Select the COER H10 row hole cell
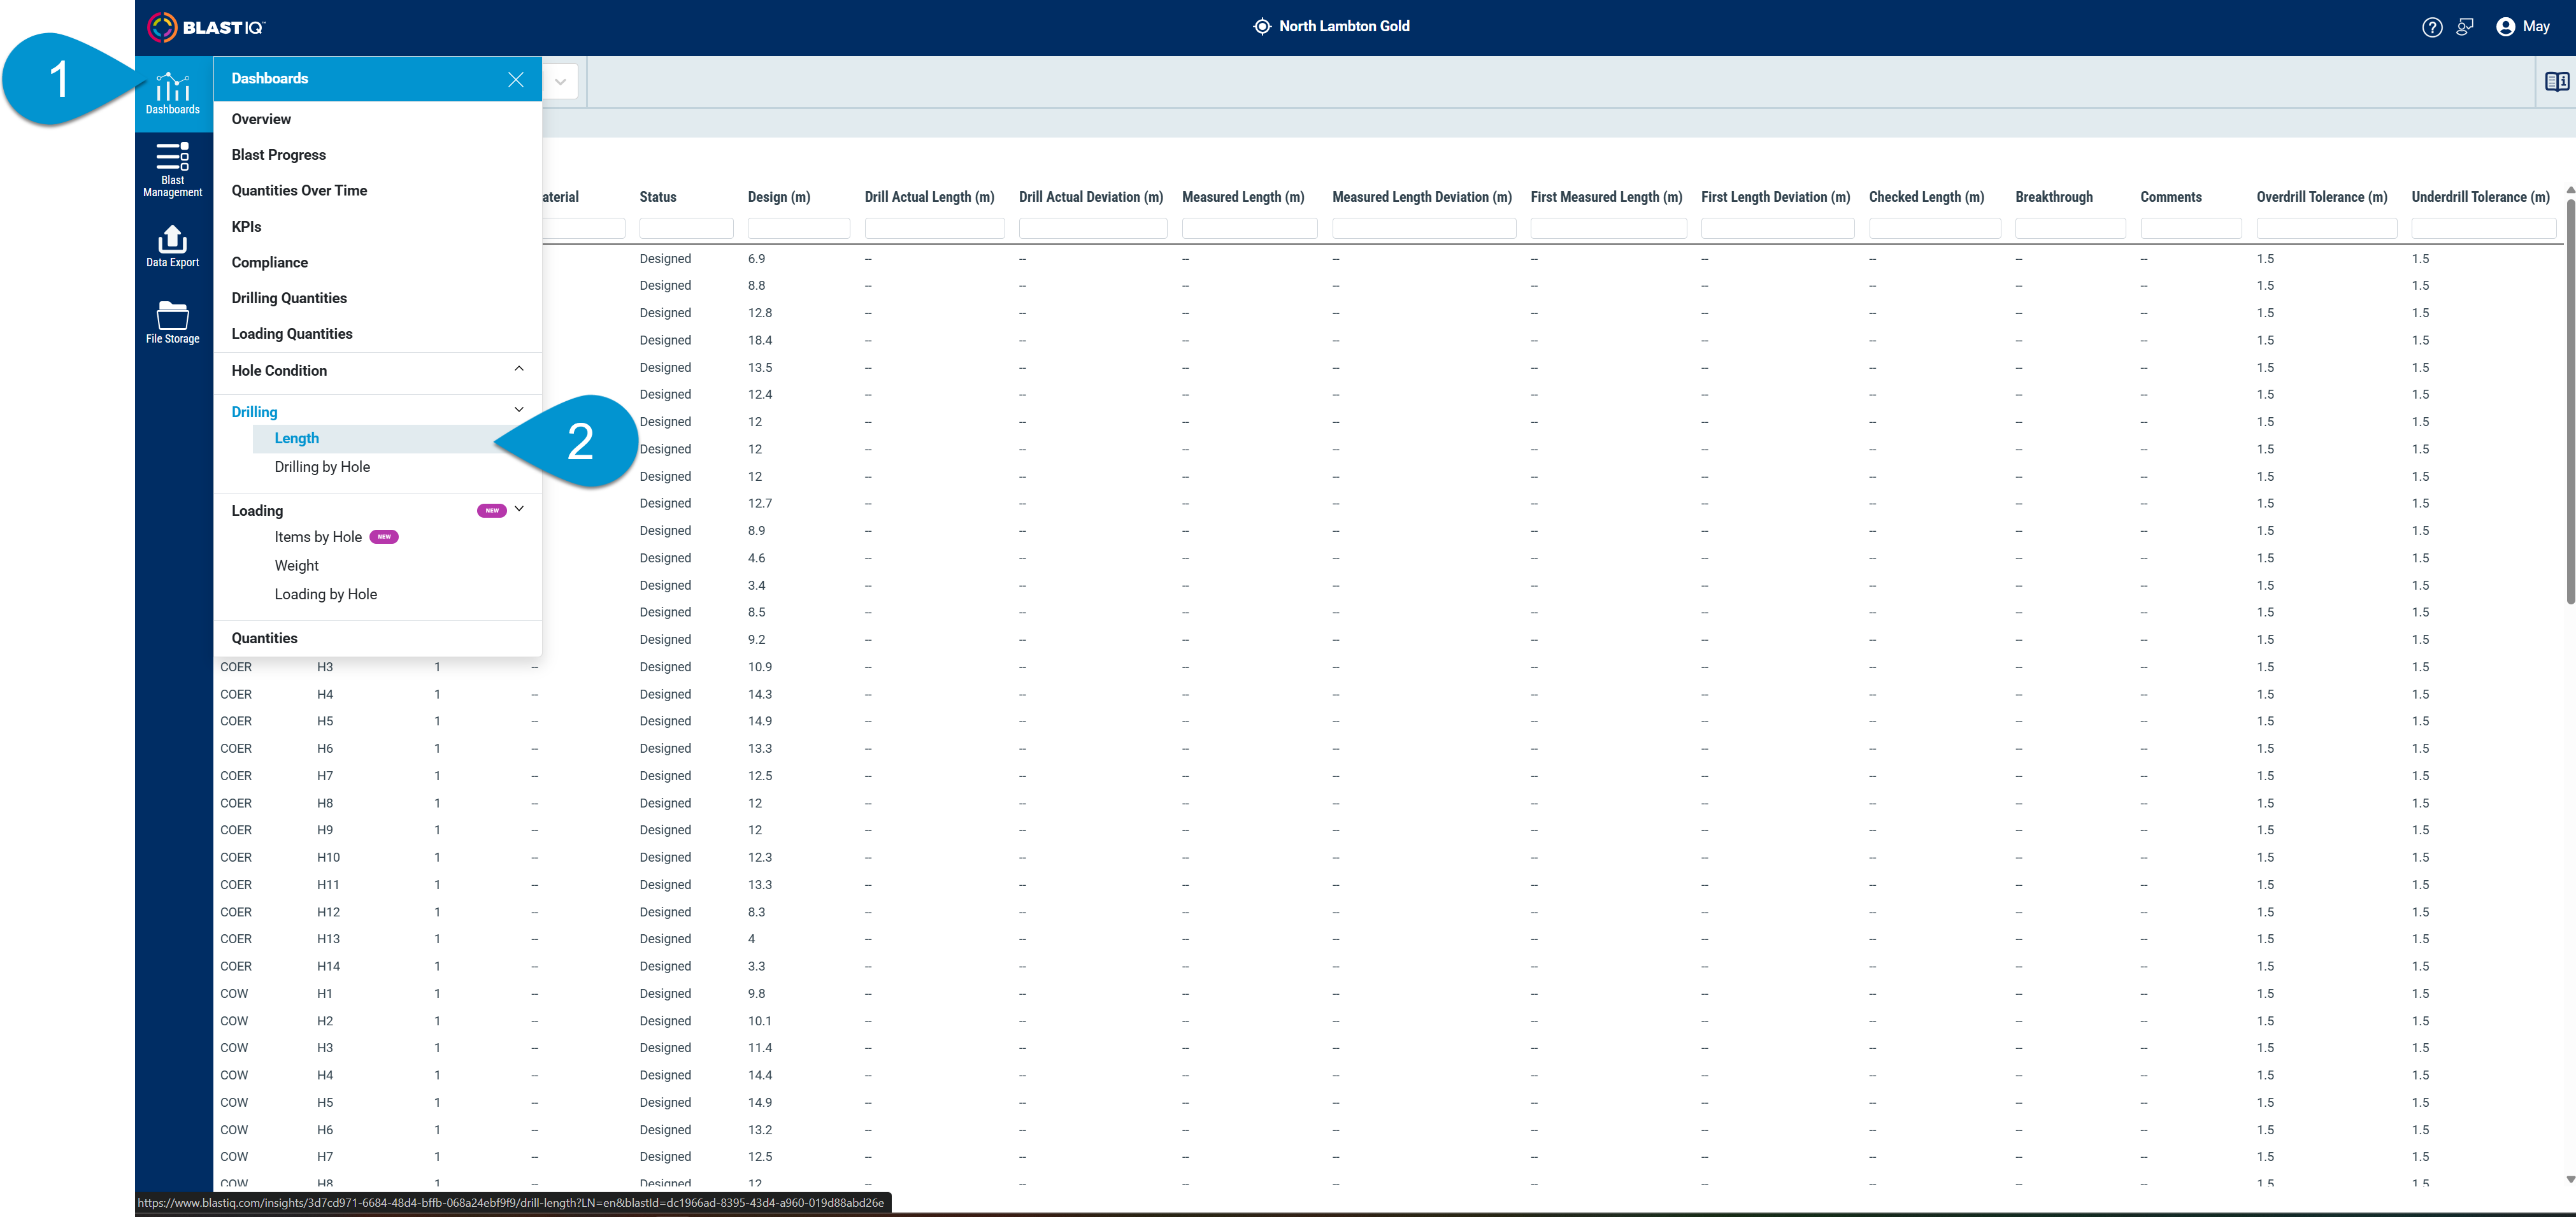Viewport: 2576px width, 1217px height. click(328, 857)
